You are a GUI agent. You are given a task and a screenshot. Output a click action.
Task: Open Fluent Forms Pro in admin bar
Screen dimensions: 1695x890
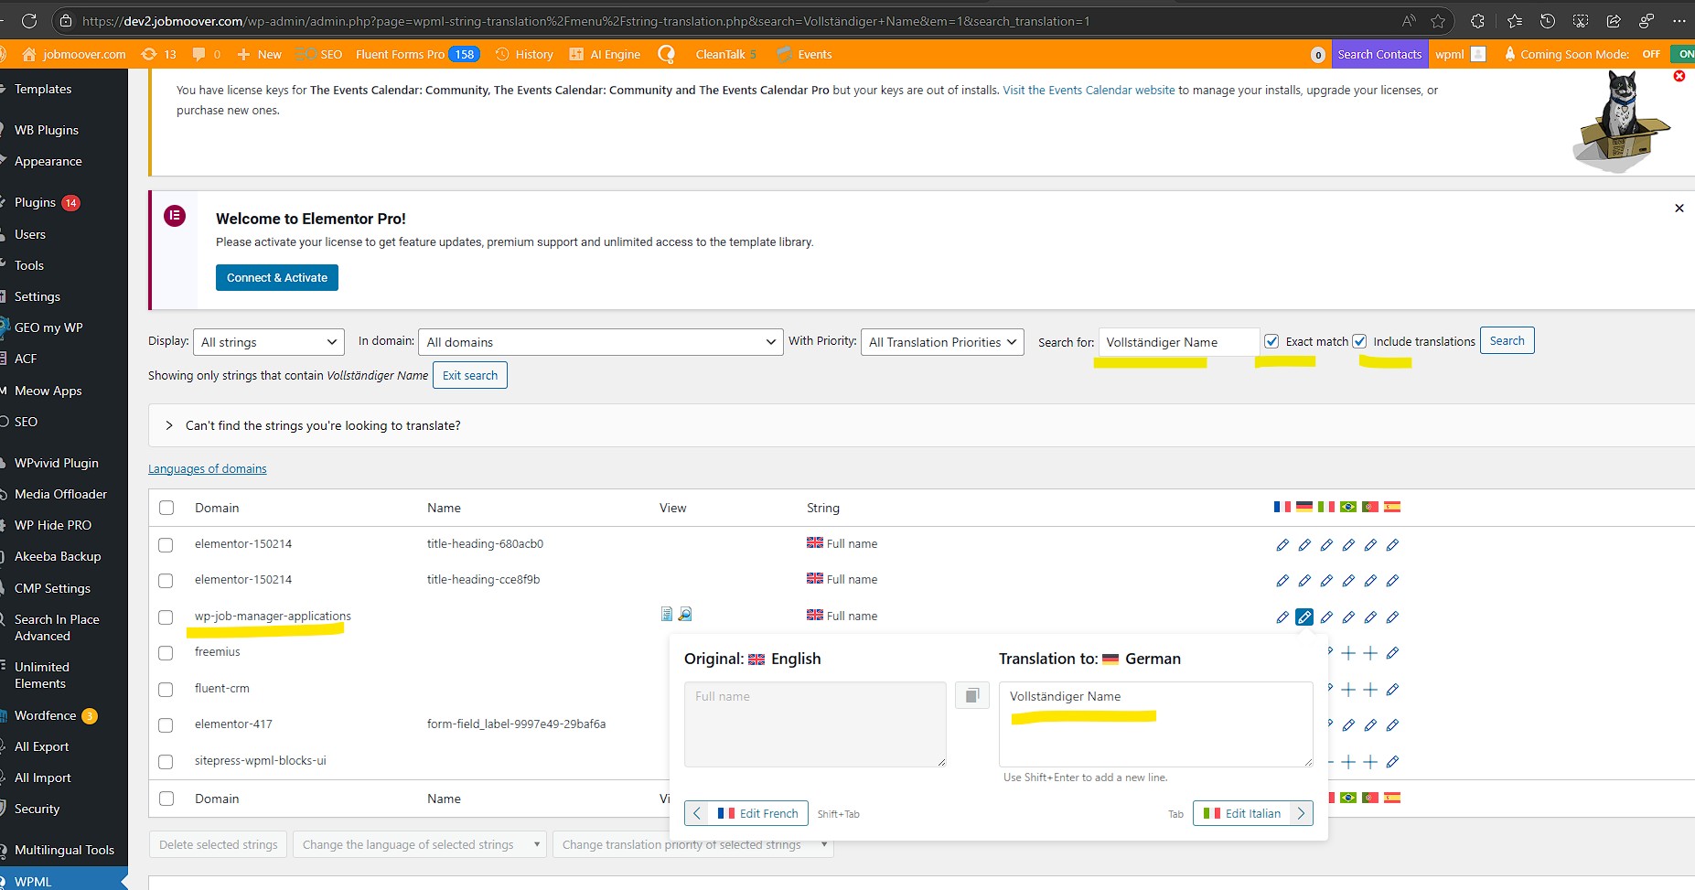tap(400, 54)
